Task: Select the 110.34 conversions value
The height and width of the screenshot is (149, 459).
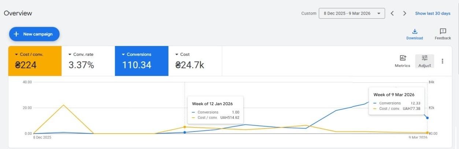Action: coord(137,65)
